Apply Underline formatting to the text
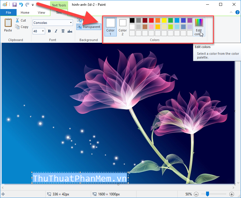Screen dimensions: 241x198 (x=63, y=31)
